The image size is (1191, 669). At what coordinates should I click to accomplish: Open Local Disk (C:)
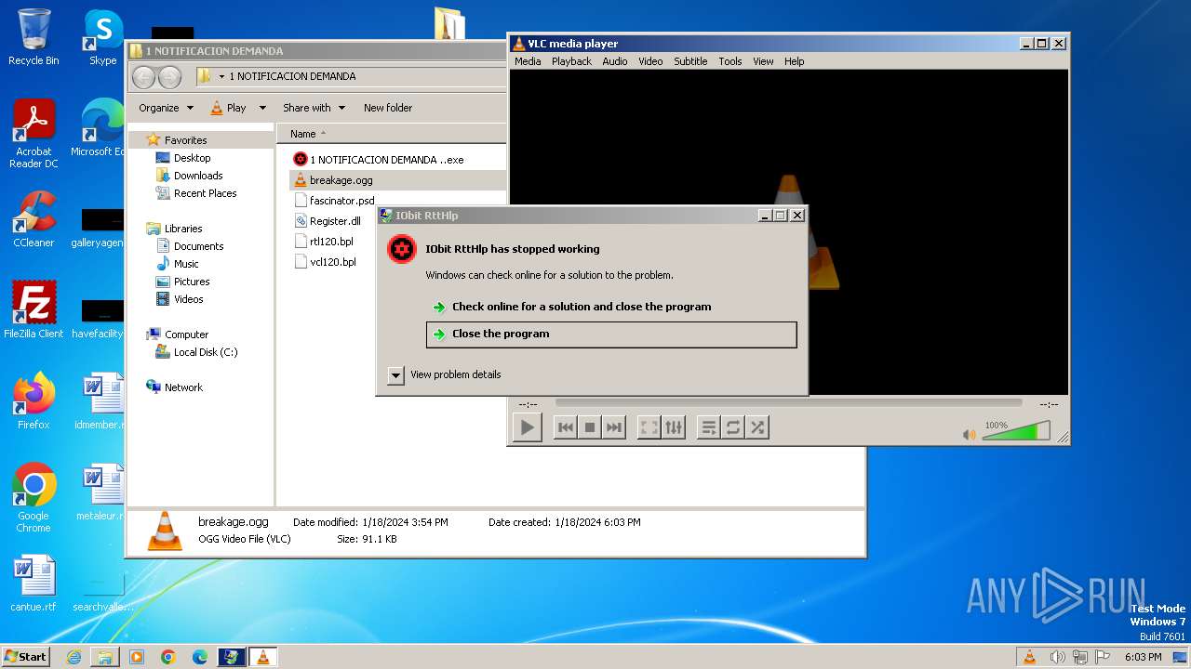196,352
